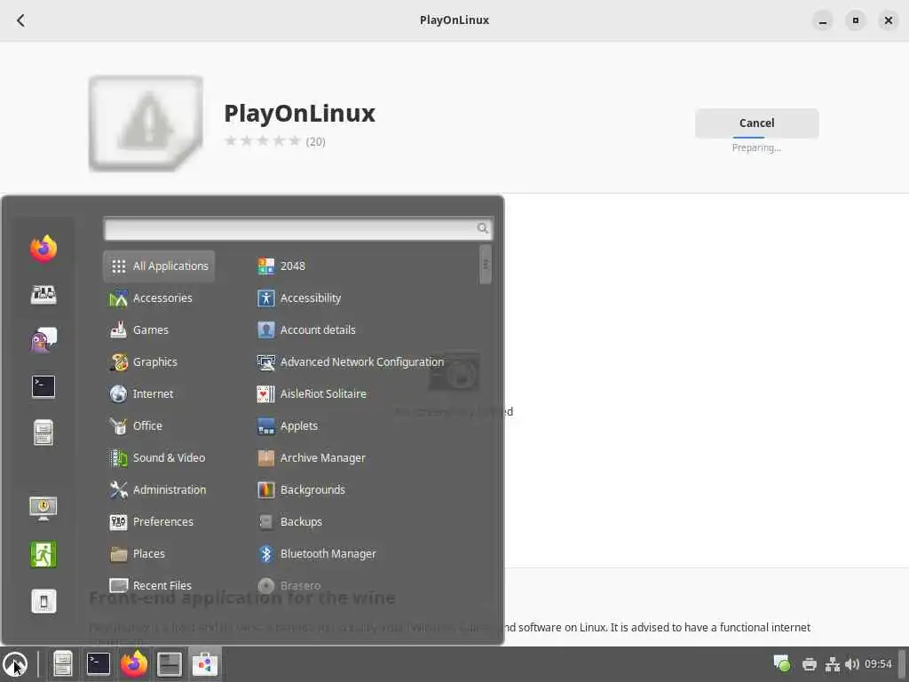Launch AisleRiot Solitaire
909x682 pixels.
click(x=312, y=393)
